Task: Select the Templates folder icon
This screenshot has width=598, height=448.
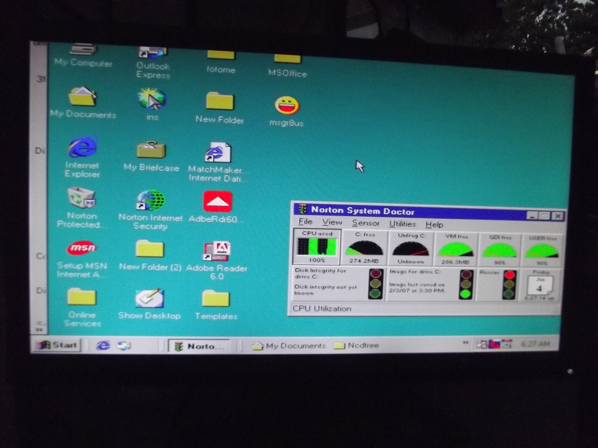Action: coord(216,305)
